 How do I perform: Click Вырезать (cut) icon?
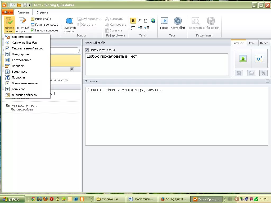click(x=107, y=19)
